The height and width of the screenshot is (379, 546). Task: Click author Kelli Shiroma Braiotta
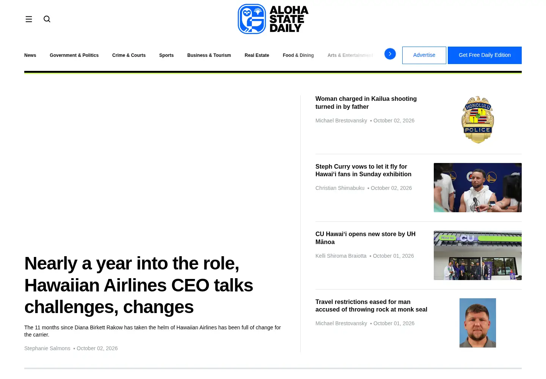341,256
